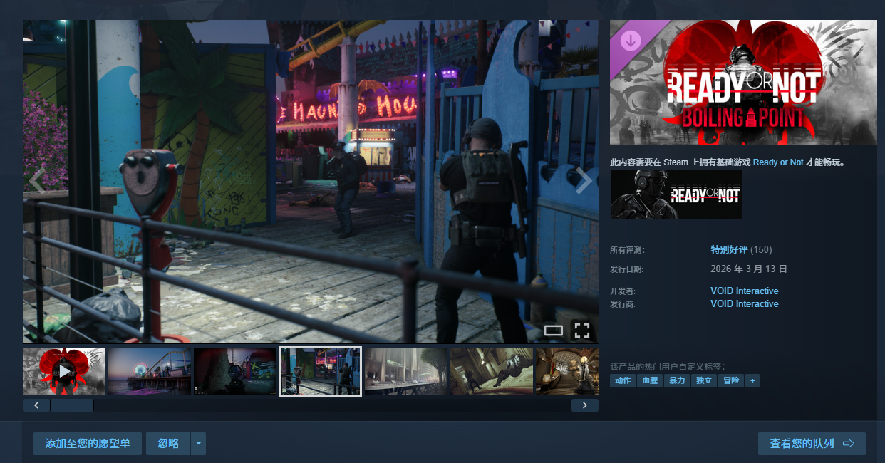This screenshot has width=885, height=463.
Task: Click the thumbnail strip scroll-left arrow button
Action: tap(36, 405)
